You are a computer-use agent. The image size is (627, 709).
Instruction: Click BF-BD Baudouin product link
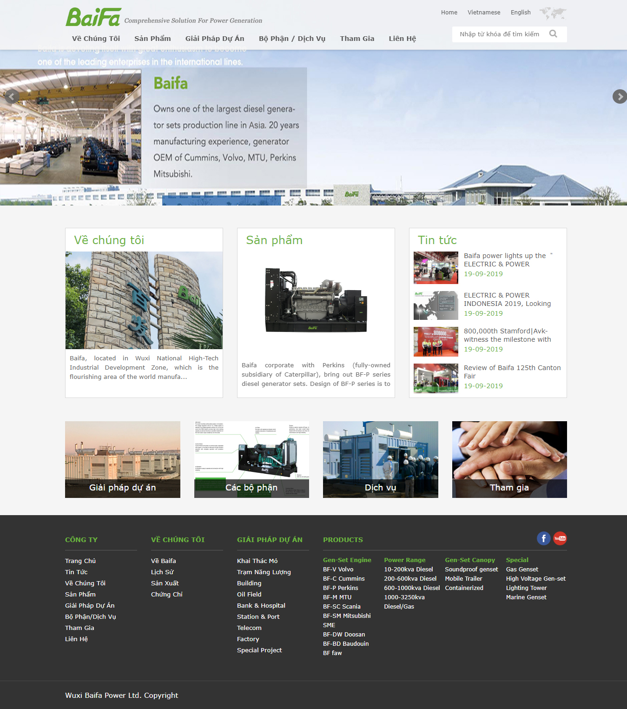tap(346, 644)
